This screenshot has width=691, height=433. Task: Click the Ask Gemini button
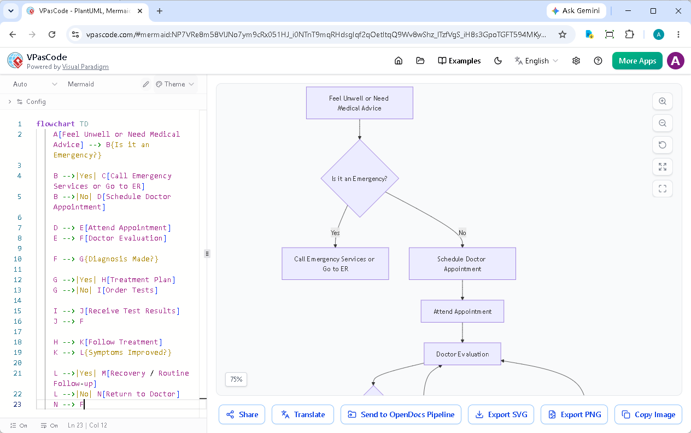(x=576, y=11)
